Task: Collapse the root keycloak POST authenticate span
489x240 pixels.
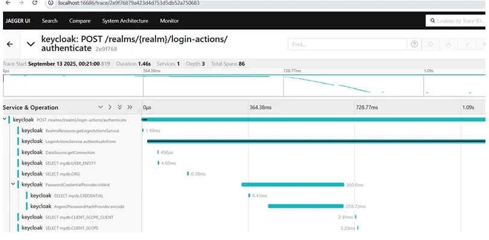Action: click(x=5, y=119)
